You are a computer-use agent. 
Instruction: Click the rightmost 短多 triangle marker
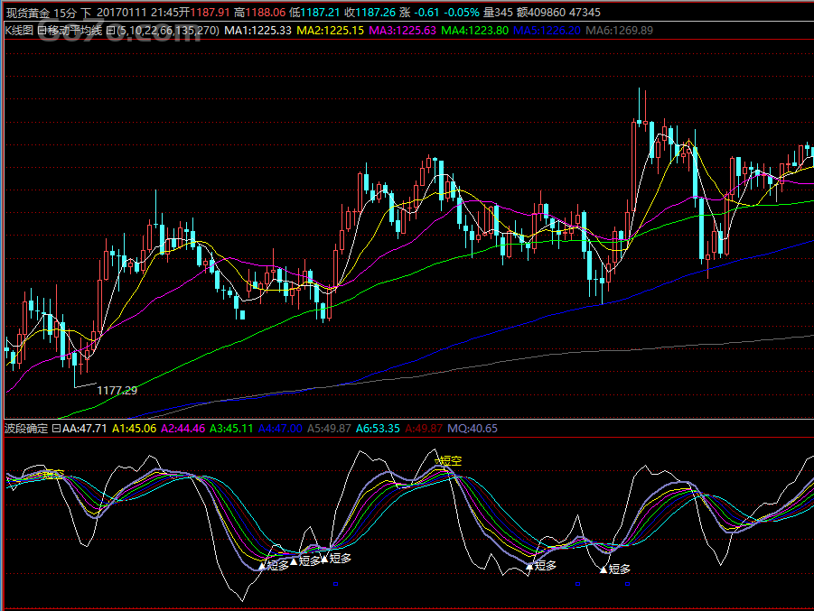603,569
